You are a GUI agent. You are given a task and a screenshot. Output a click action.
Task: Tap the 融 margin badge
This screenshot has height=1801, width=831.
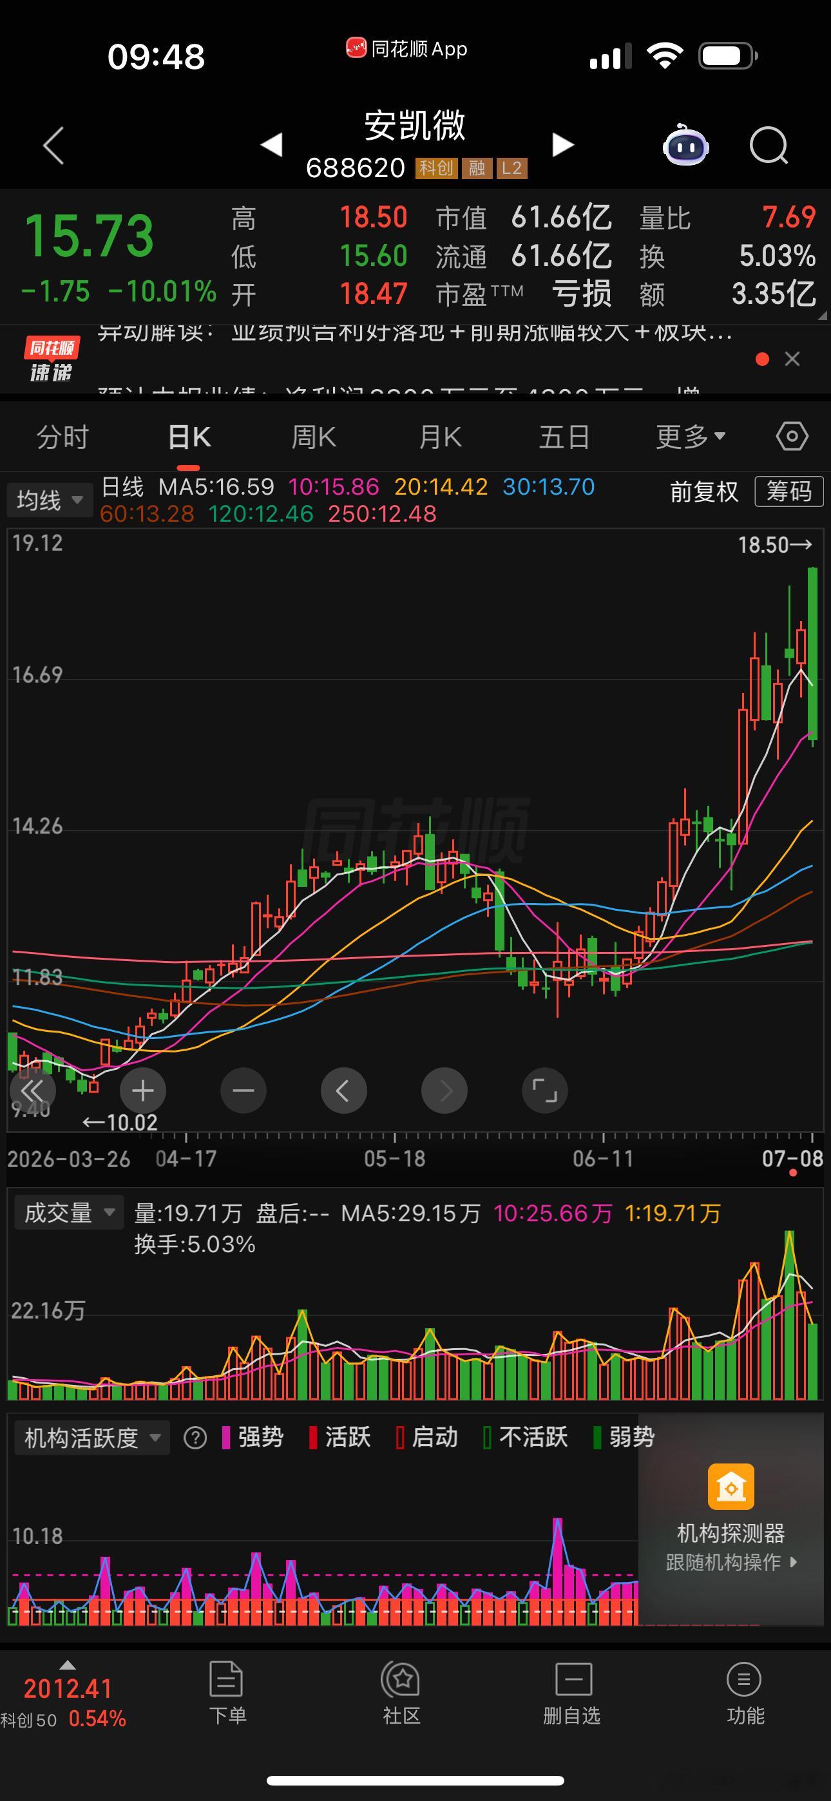point(477,167)
